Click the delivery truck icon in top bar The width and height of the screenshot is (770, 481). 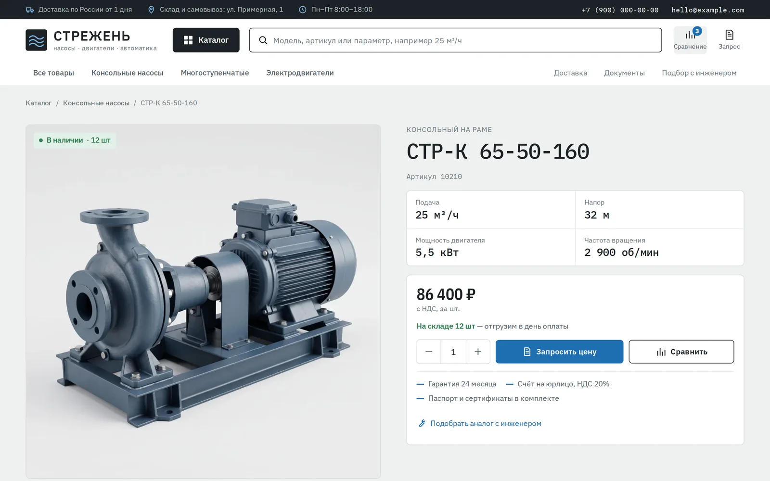pos(30,10)
